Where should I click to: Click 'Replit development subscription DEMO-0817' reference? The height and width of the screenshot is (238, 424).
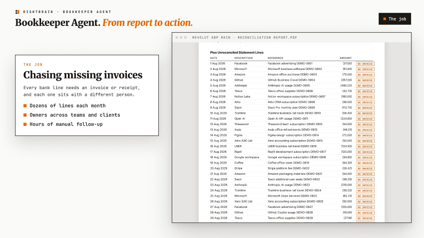click(x=297, y=152)
